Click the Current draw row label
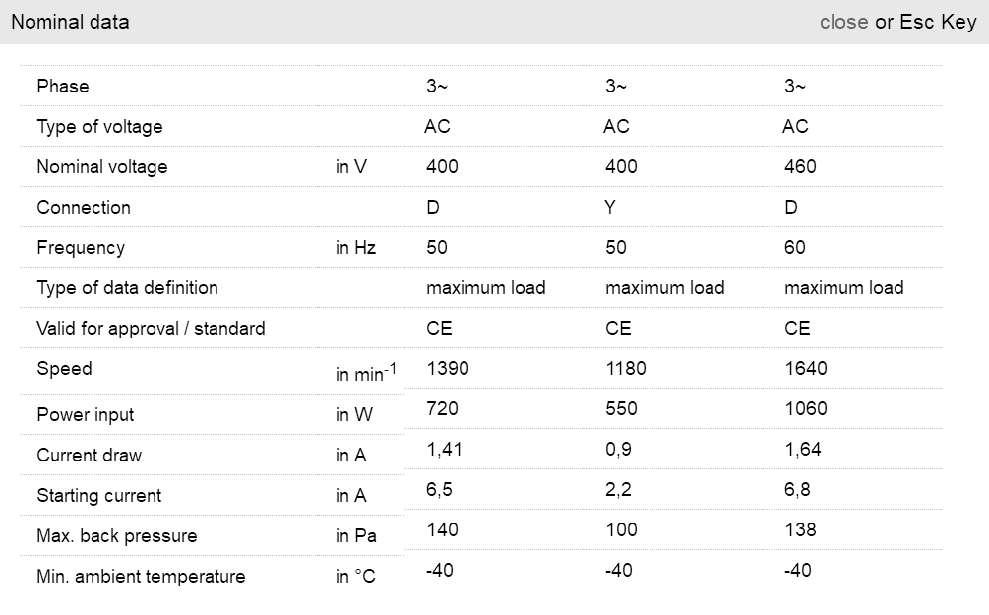The image size is (989, 615). pyautogui.click(x=89, y=456)
